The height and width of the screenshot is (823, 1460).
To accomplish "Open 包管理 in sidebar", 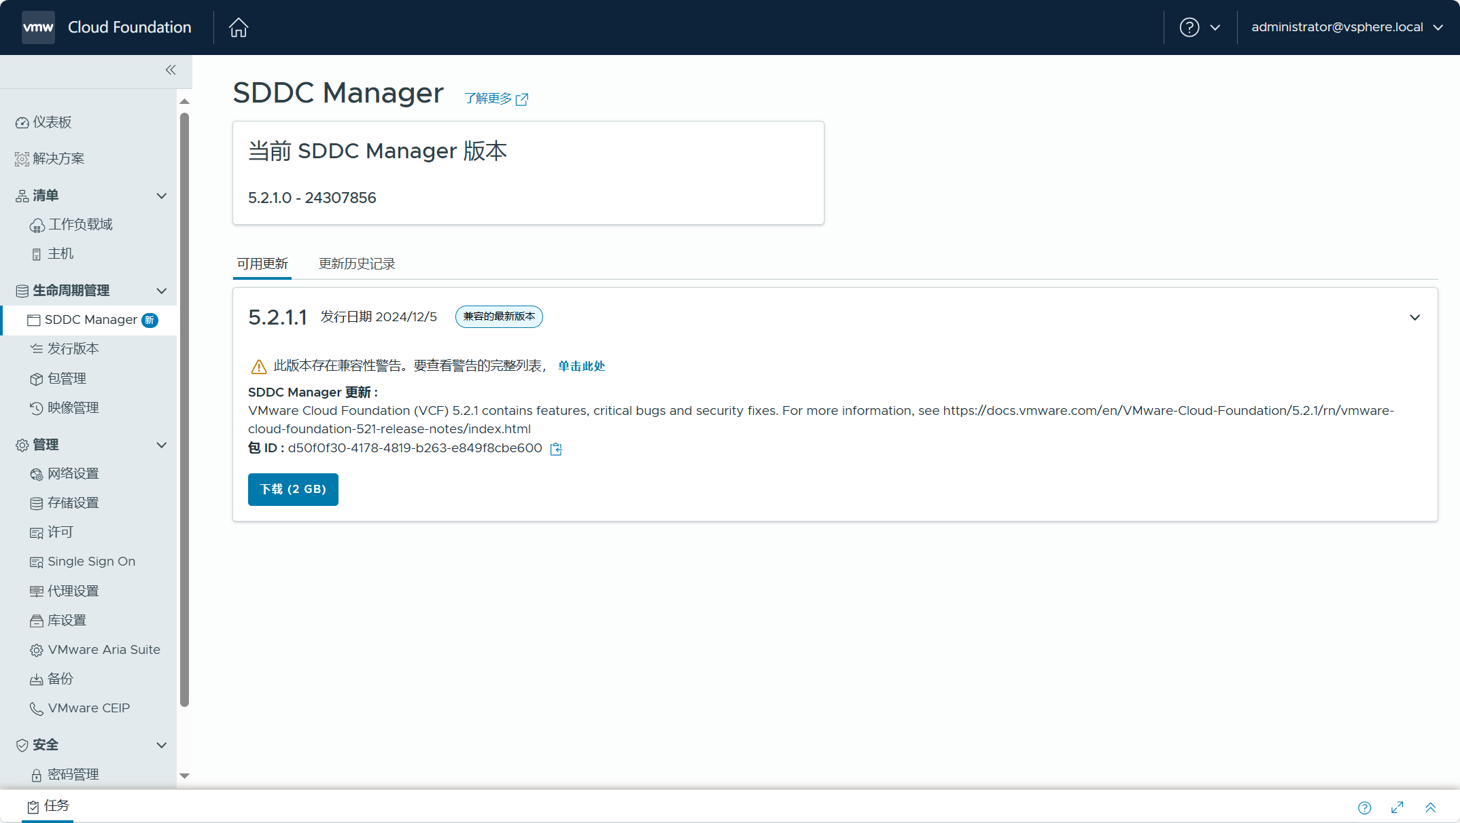I will pos(58,378).
